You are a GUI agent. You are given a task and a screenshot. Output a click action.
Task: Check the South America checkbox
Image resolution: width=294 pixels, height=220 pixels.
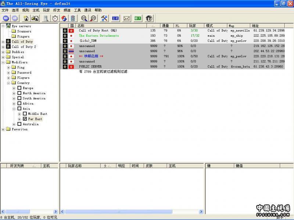(19, 98)
